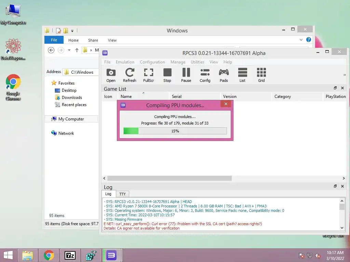Screen dimensions: 350x262
Task: Click the C:\Windows address field
Action: tap(81, 72)
